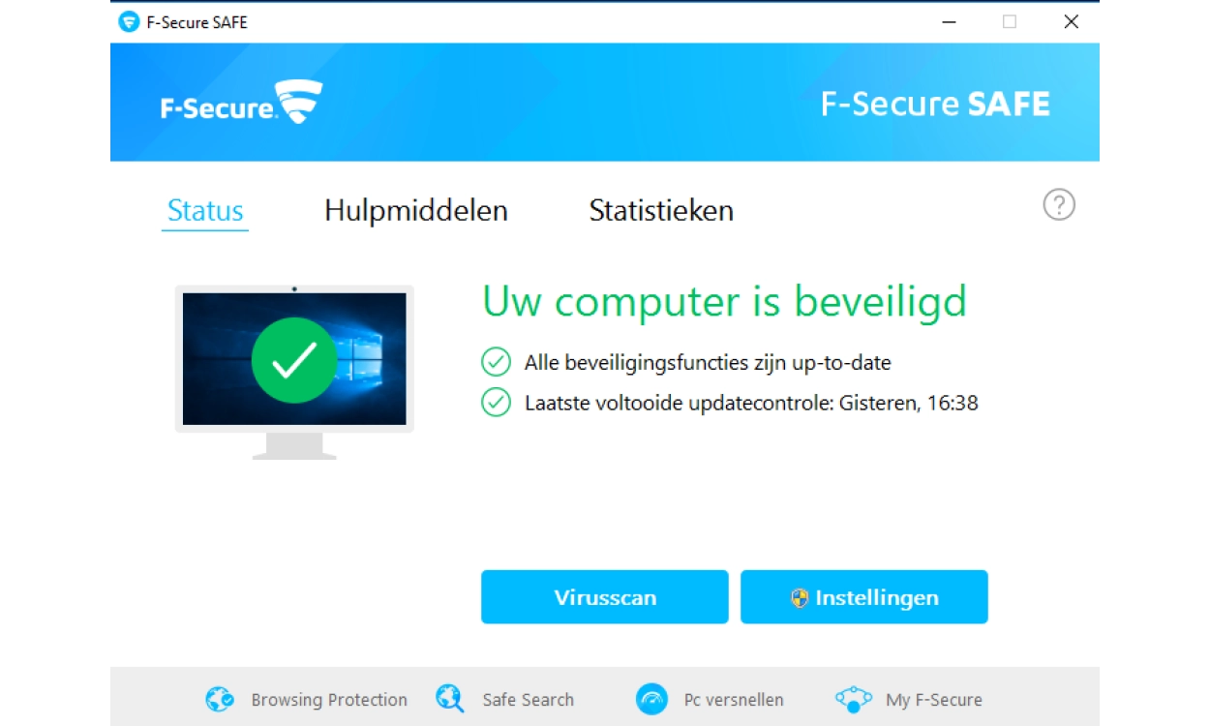
Task: Click the My F-Secure network icon
Action: [x=853, y=699]
